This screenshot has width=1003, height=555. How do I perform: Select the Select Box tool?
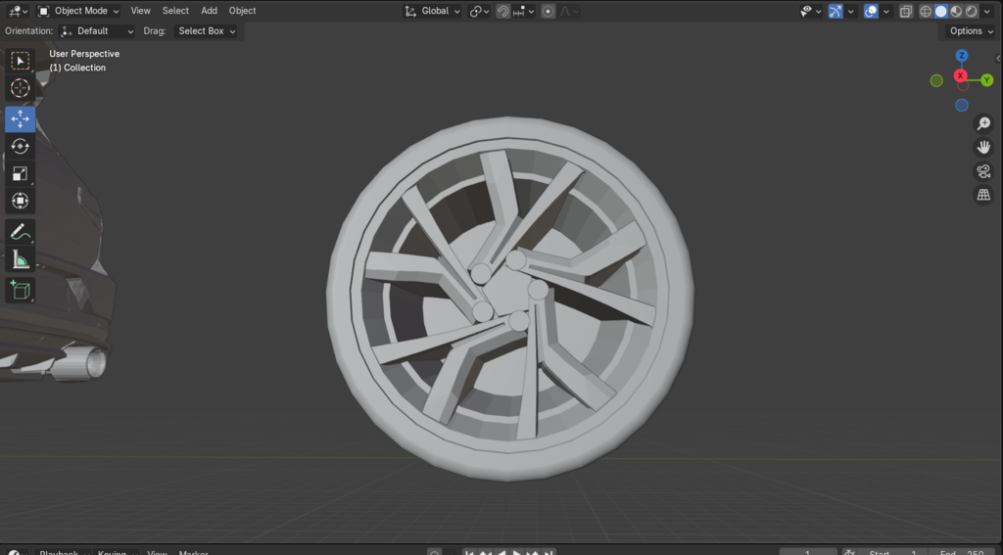pyautogui.click(x=20, y=61)
